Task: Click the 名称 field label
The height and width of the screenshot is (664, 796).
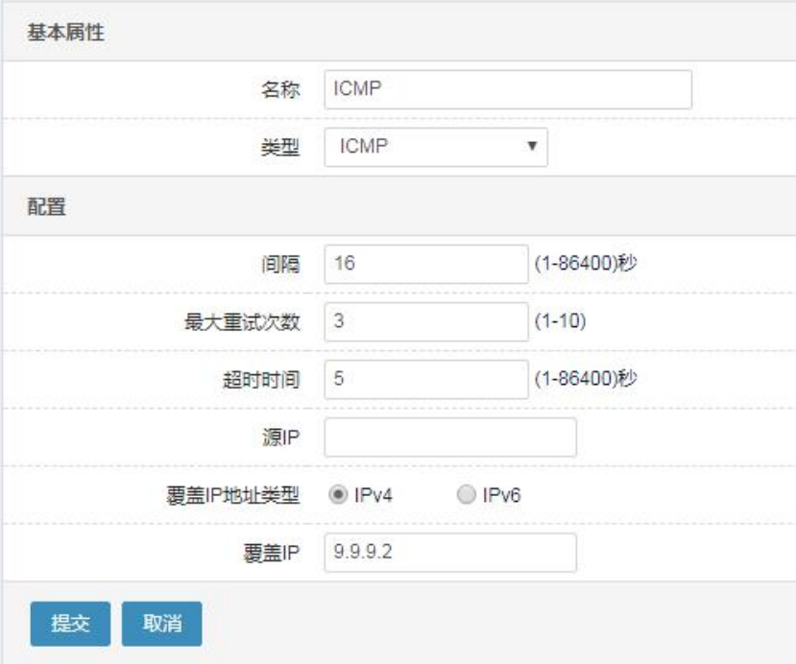Action: click(x=280, y=90)
